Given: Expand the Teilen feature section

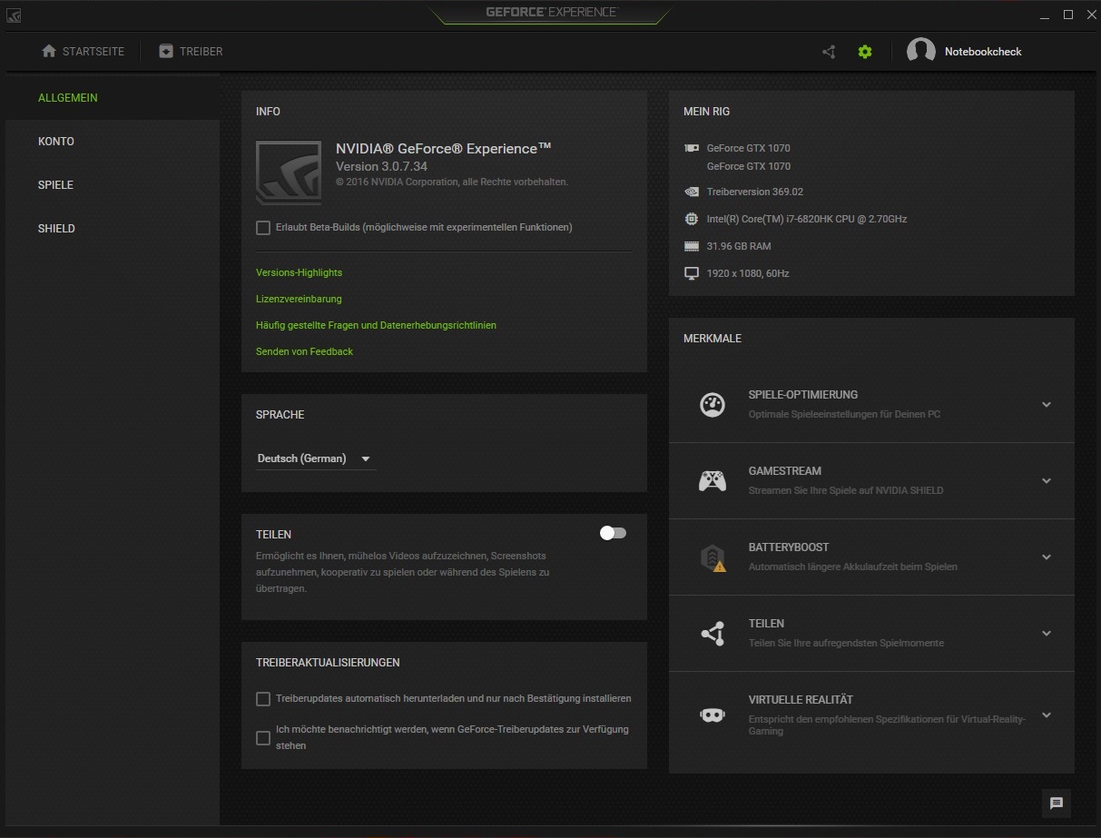Looking at the screenshot, I should (x=1047, y=634).
